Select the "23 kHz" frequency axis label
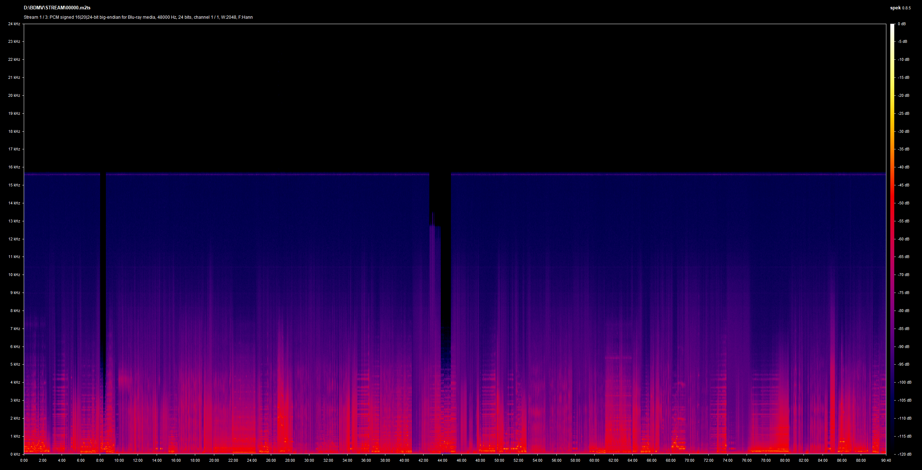Image resolution: width=922 pixels, height=470 pixels. [x=14, y=42]
